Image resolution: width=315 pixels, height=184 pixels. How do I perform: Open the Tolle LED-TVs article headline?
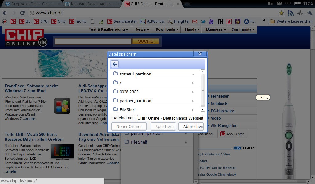34,137
